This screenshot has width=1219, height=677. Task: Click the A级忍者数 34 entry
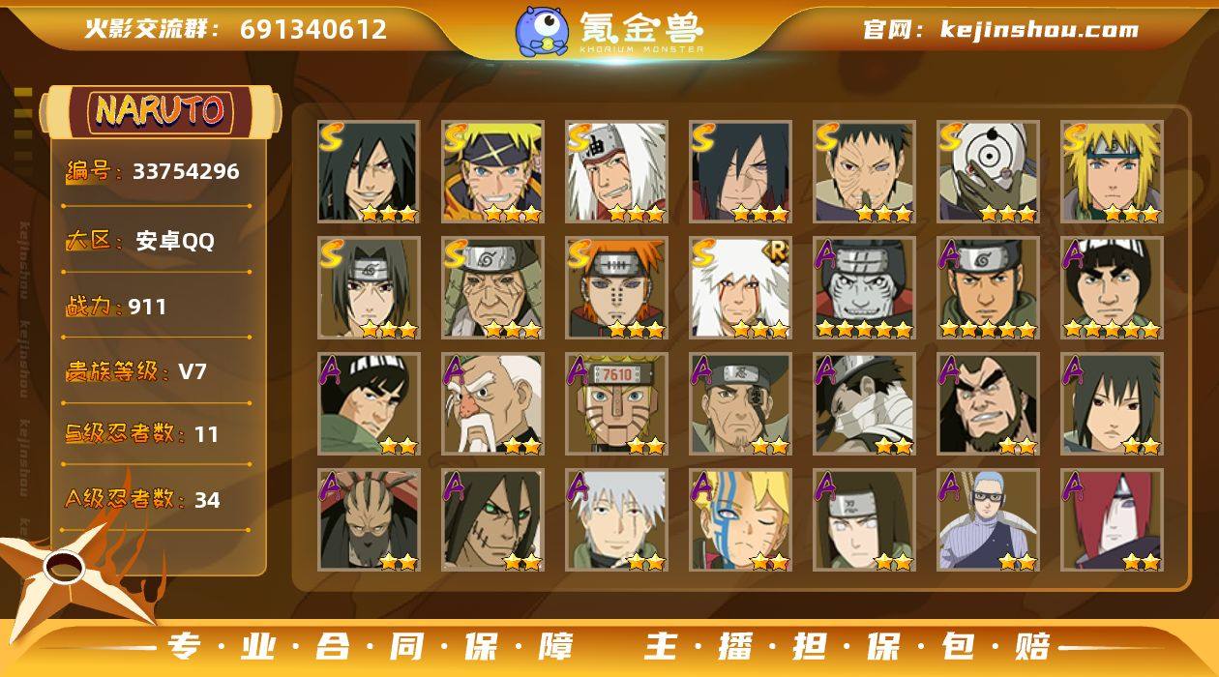(142, 499)
